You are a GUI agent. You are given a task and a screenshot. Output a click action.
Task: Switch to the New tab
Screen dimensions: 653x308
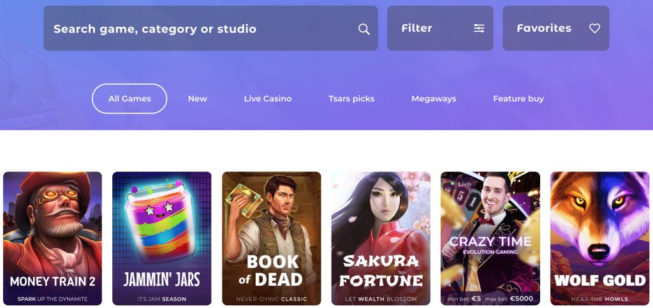(x=198, y=99)
